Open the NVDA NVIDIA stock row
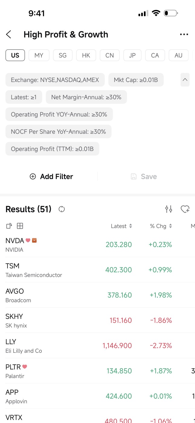 point(97,244)
